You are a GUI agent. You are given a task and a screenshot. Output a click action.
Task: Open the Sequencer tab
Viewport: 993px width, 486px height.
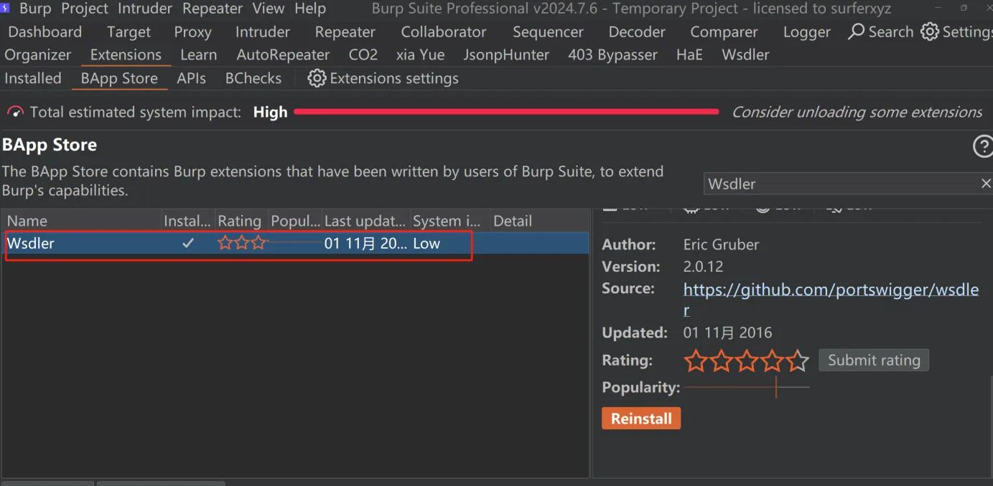tap(548, 32)
